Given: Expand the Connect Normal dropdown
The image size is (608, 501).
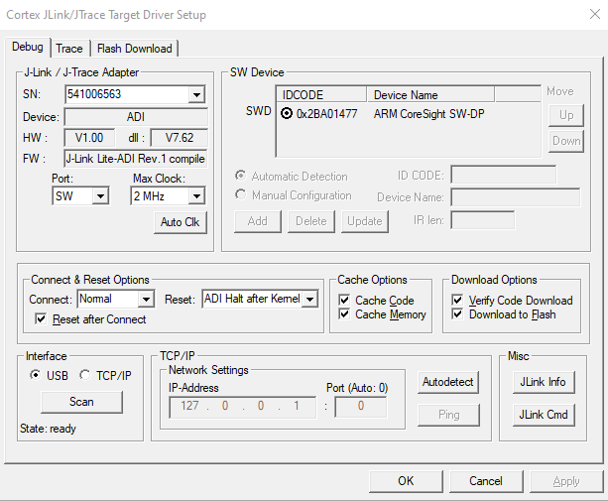Looking at the screenshot, I should pyautogui.click(x=146, y=299).
